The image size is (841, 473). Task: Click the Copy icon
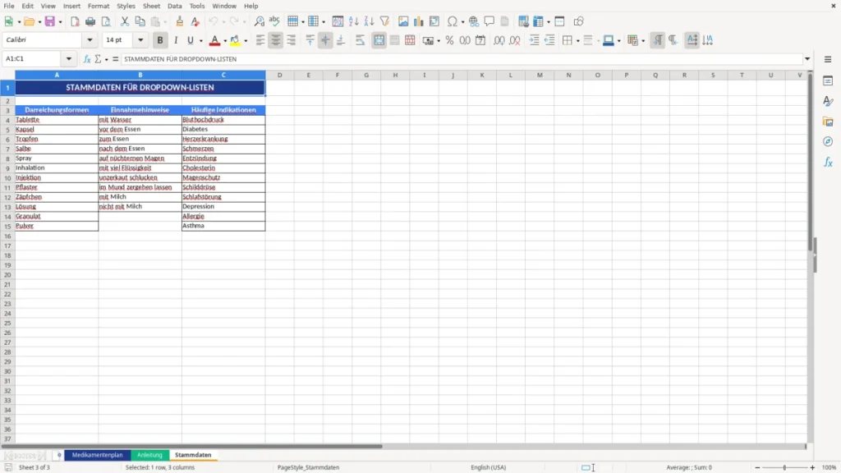(x=140, y=21)
